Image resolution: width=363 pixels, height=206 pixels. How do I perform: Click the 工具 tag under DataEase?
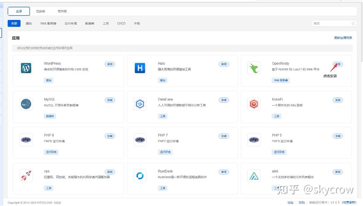(x=162, y=116)
